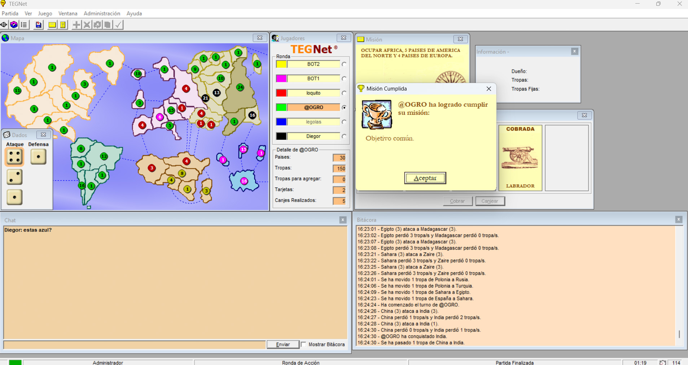Click the save game floppy disk icon
This screenshot has width=688, height=365.
tap(38, 25)
